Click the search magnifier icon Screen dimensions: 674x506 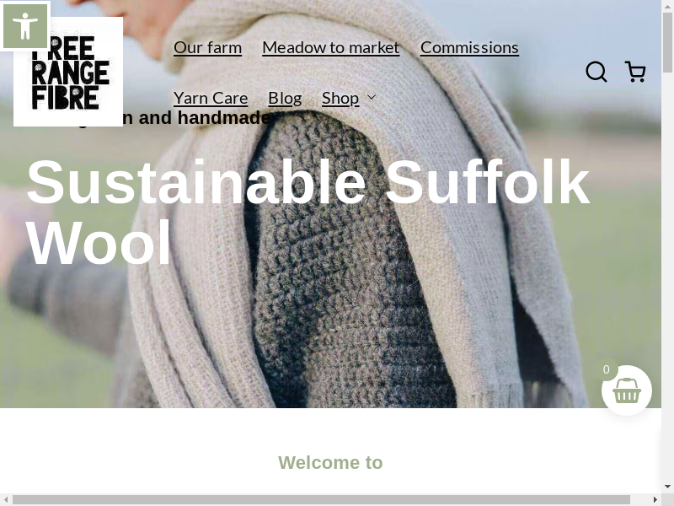596,72
